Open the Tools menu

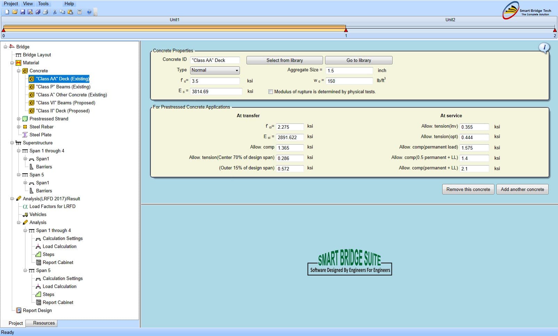(x=43, y=3)
